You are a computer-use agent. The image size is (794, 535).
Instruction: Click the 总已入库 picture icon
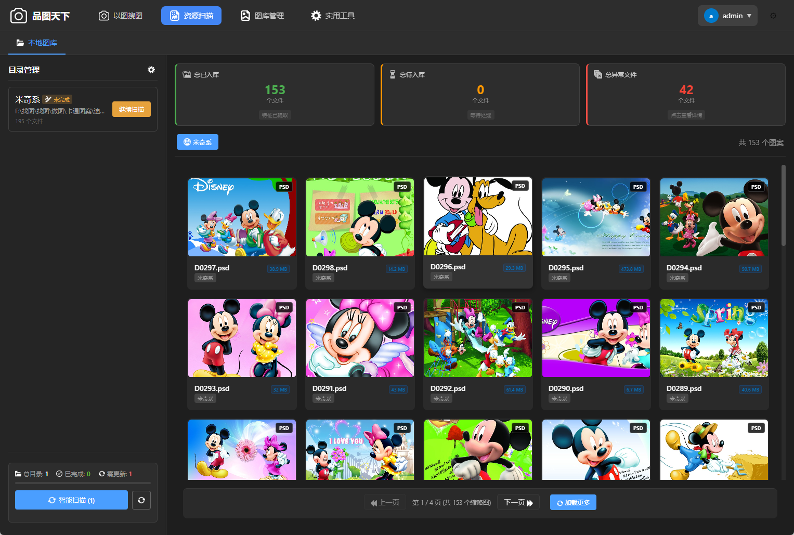(x=187, y=74)
